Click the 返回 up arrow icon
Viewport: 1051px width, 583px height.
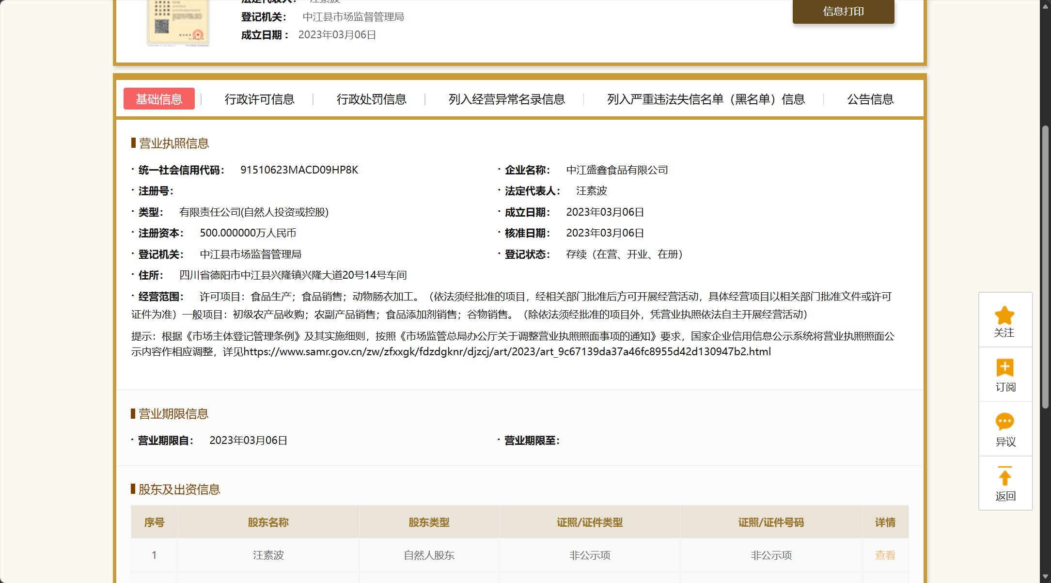click(x=1004, y=476)
